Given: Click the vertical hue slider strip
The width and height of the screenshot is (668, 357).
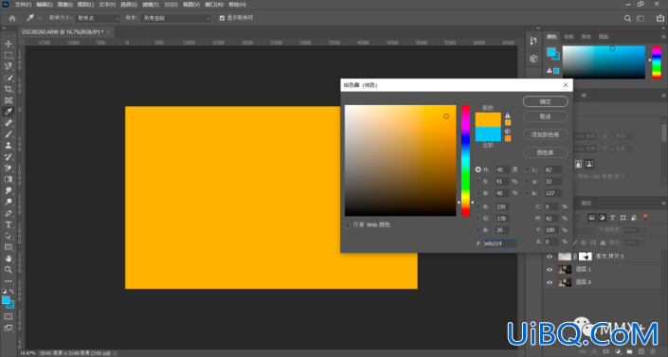Looking at the screenshot, I should click(x=465, y=161).
